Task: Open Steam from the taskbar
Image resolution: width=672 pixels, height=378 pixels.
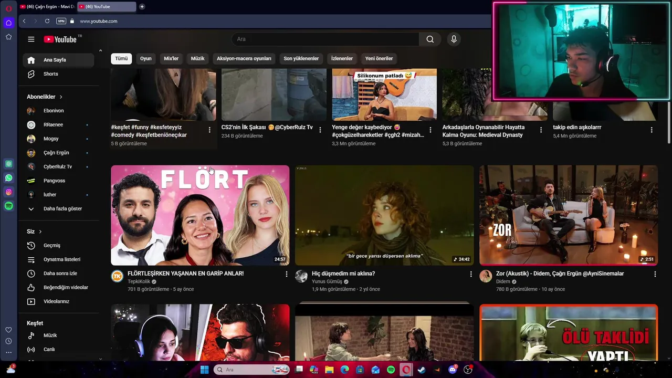Action: (x=422, y=370)
